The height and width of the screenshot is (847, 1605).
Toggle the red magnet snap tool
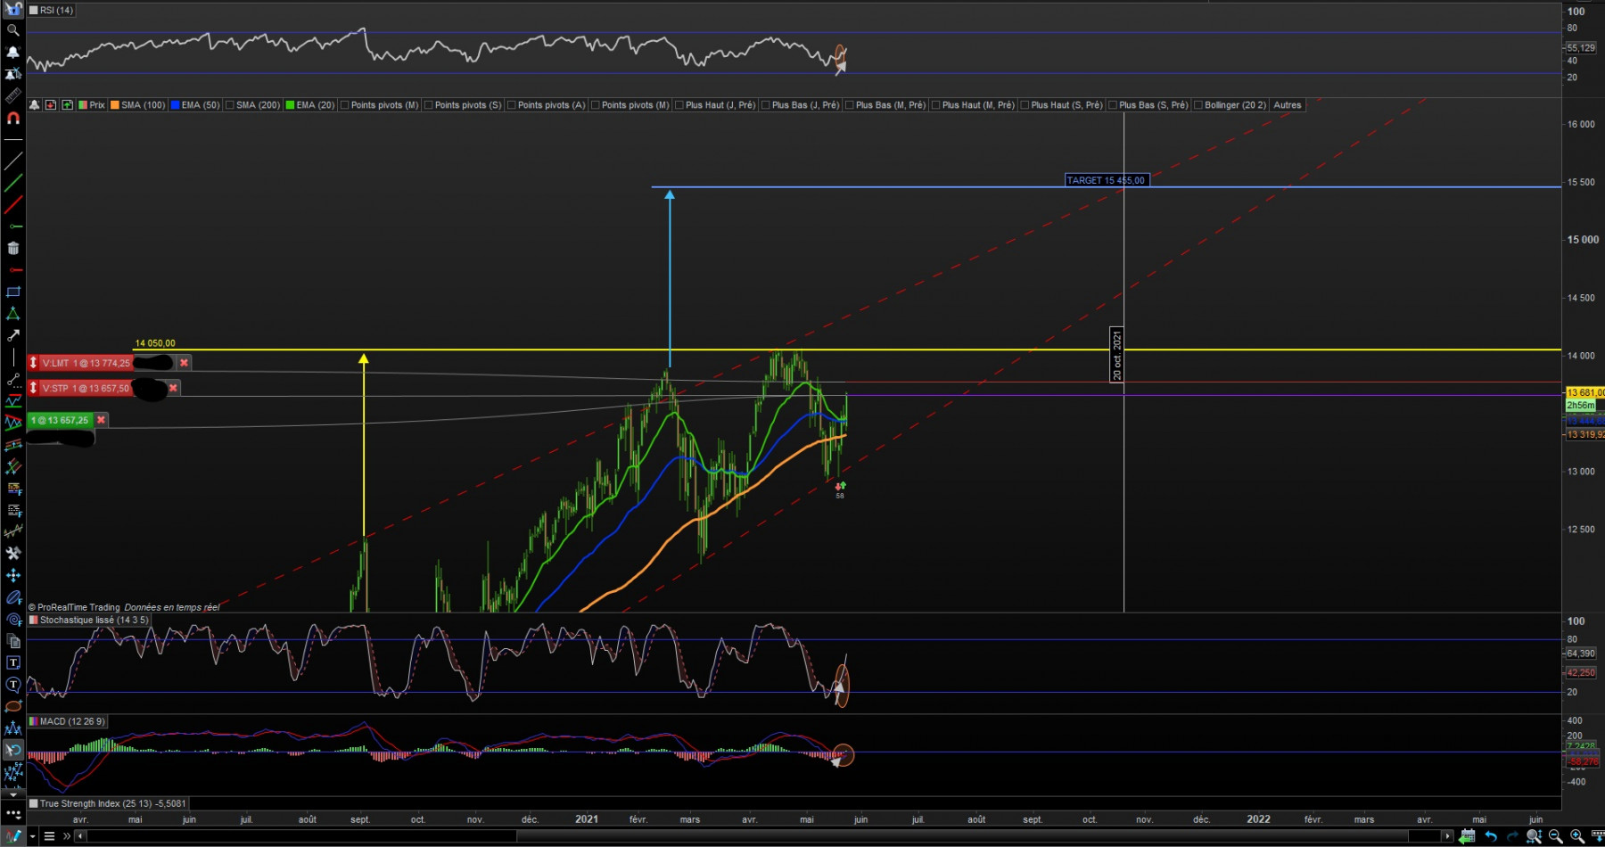[12, 118]
